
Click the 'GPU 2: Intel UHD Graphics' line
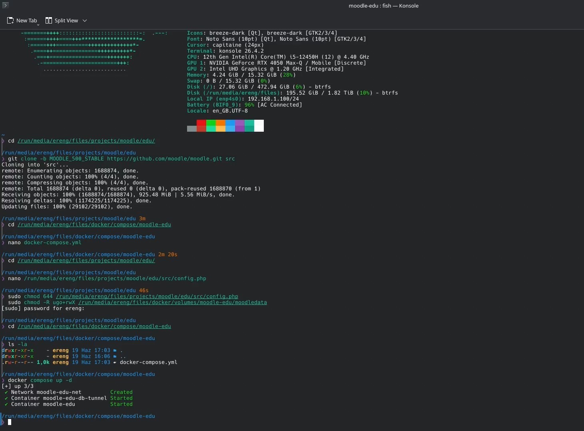pyautogui.click(x=265, y=69)
